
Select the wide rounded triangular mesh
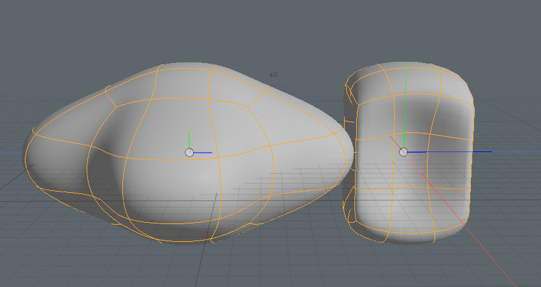coord(188,153)
